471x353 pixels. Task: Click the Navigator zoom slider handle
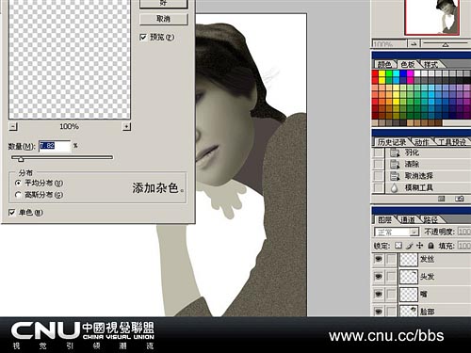(446, 45)
